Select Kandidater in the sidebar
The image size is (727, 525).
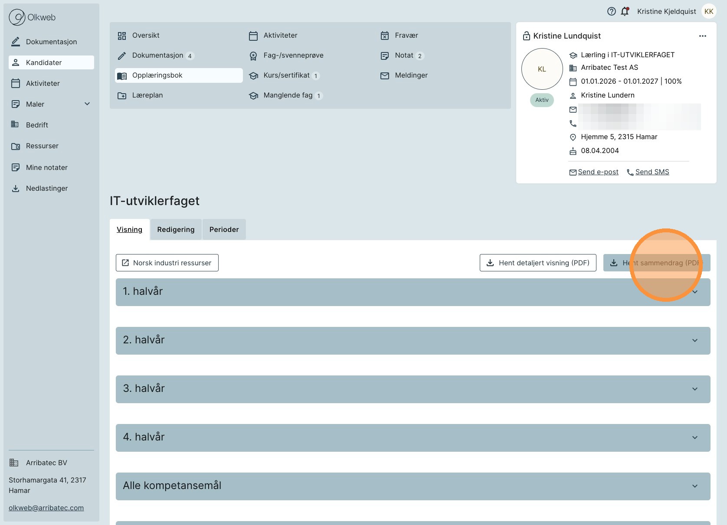point(51,62)
